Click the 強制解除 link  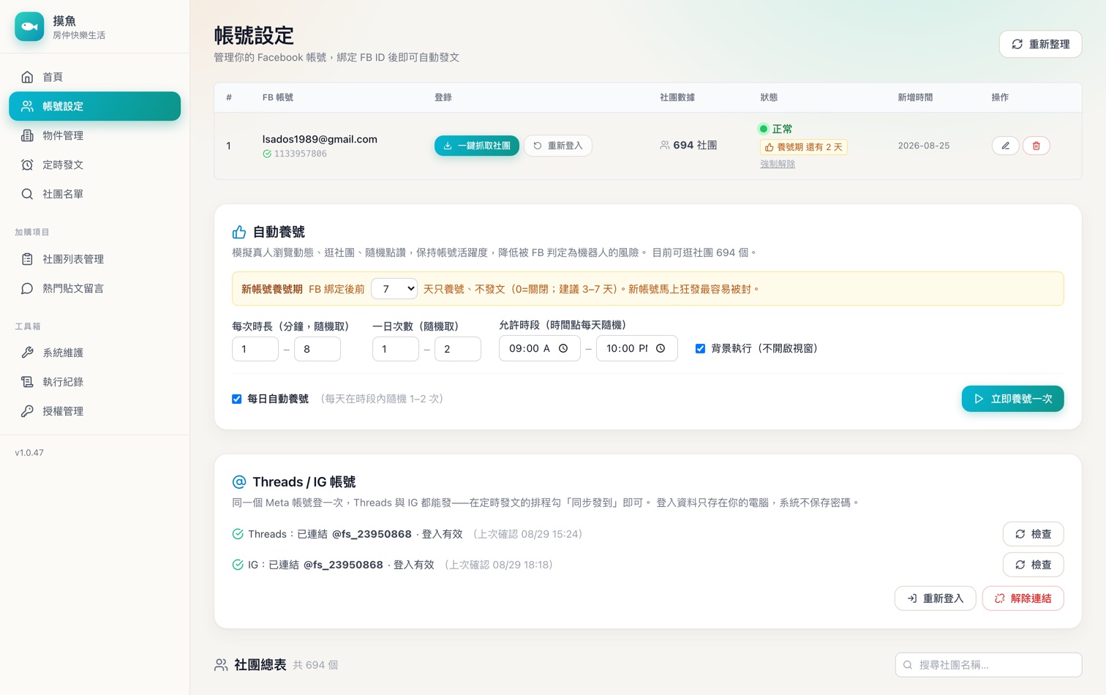[x=778, y=164]
